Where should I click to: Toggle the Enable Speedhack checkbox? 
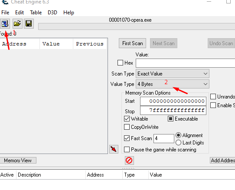(x=213, y=105)
